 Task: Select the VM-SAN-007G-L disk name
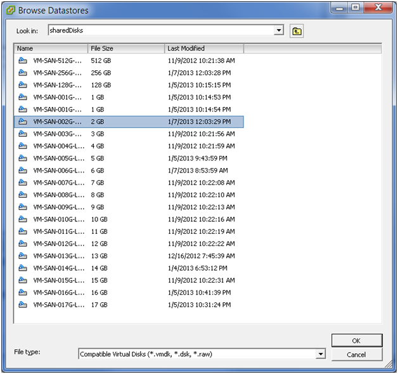click(59, 183)
